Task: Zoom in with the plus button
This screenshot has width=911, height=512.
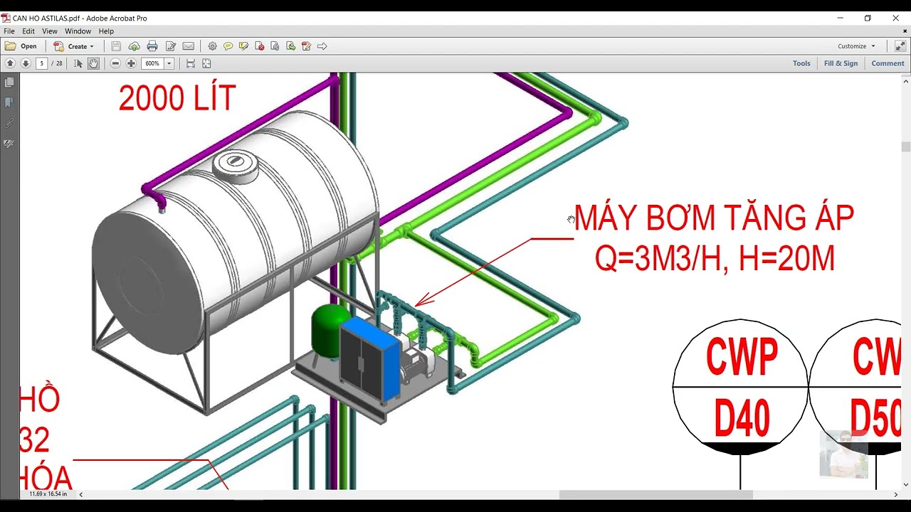Action: pos(131,63)
